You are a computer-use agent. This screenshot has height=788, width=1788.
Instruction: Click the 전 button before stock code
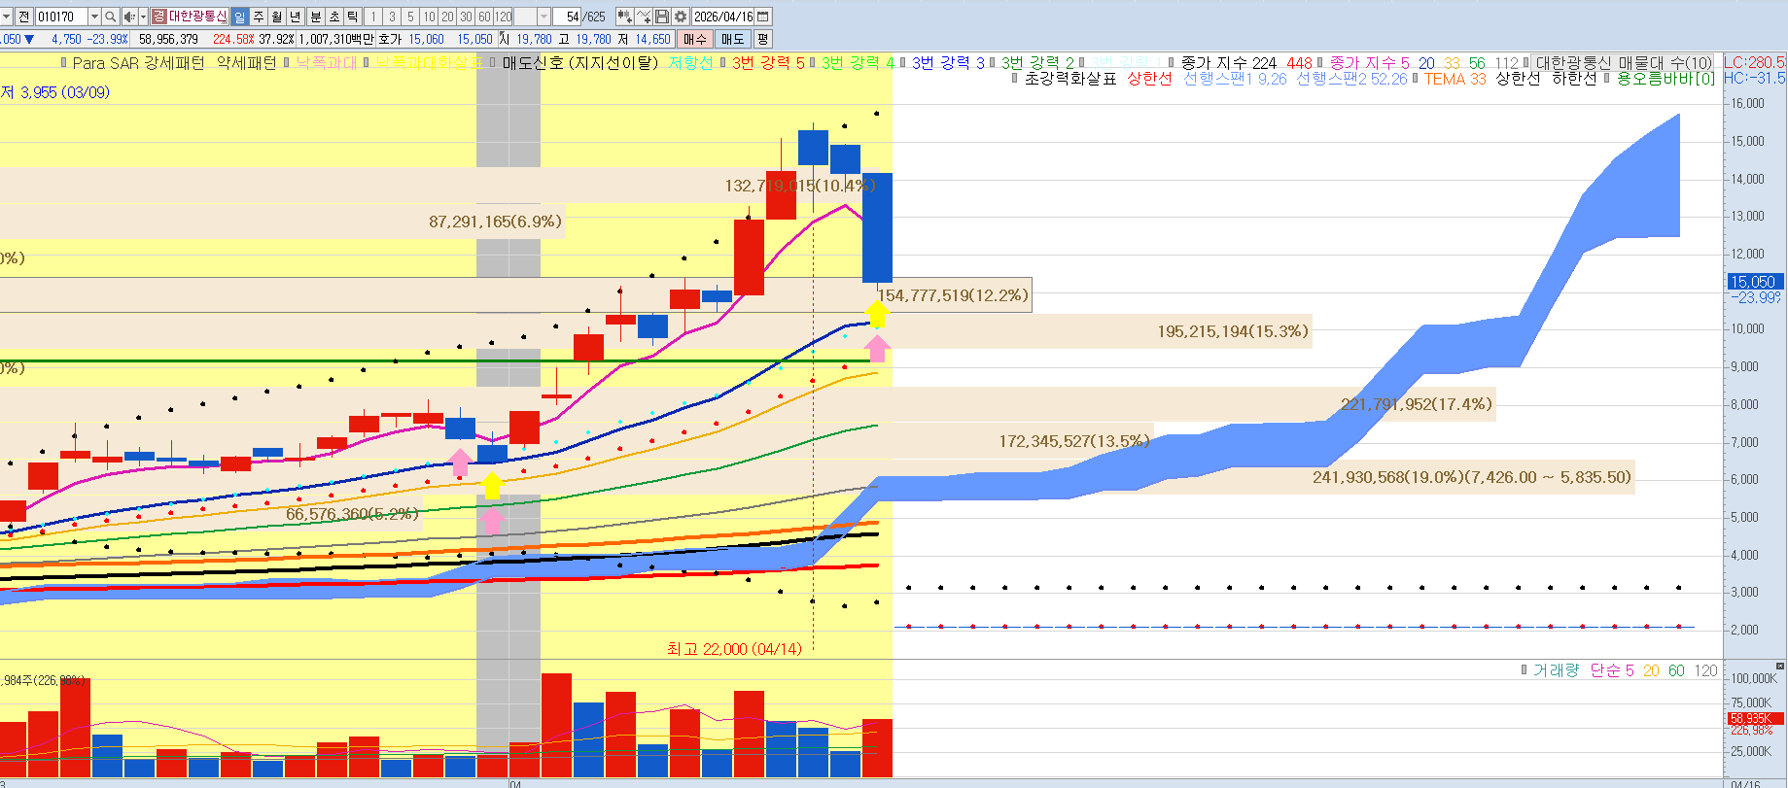click(x=24, y=17)
